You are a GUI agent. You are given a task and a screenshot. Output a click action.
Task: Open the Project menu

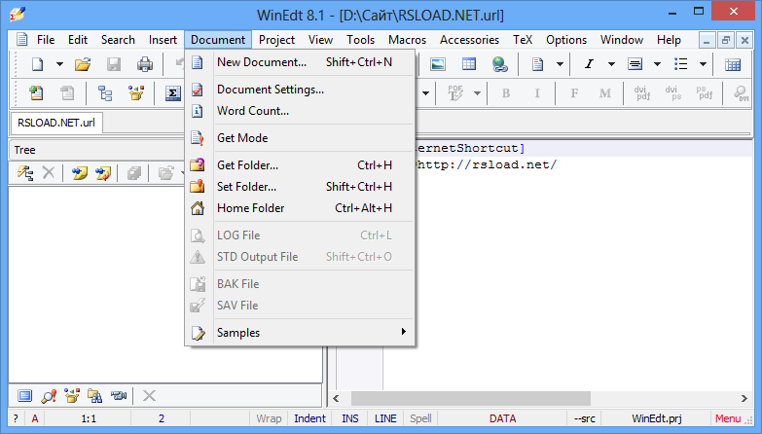(x=276, y=40)
